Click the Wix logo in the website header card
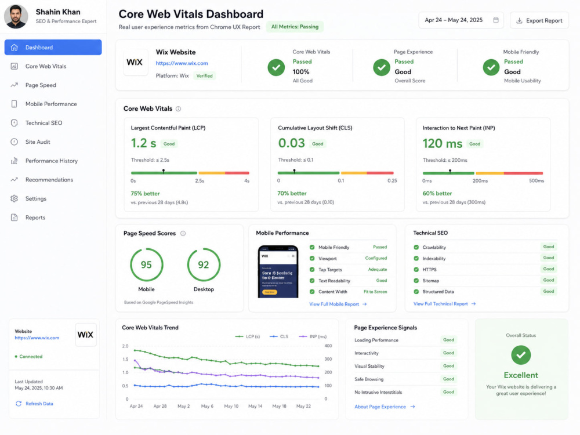The height and width of the screenshot is (435, 580). tap(135, 62)
